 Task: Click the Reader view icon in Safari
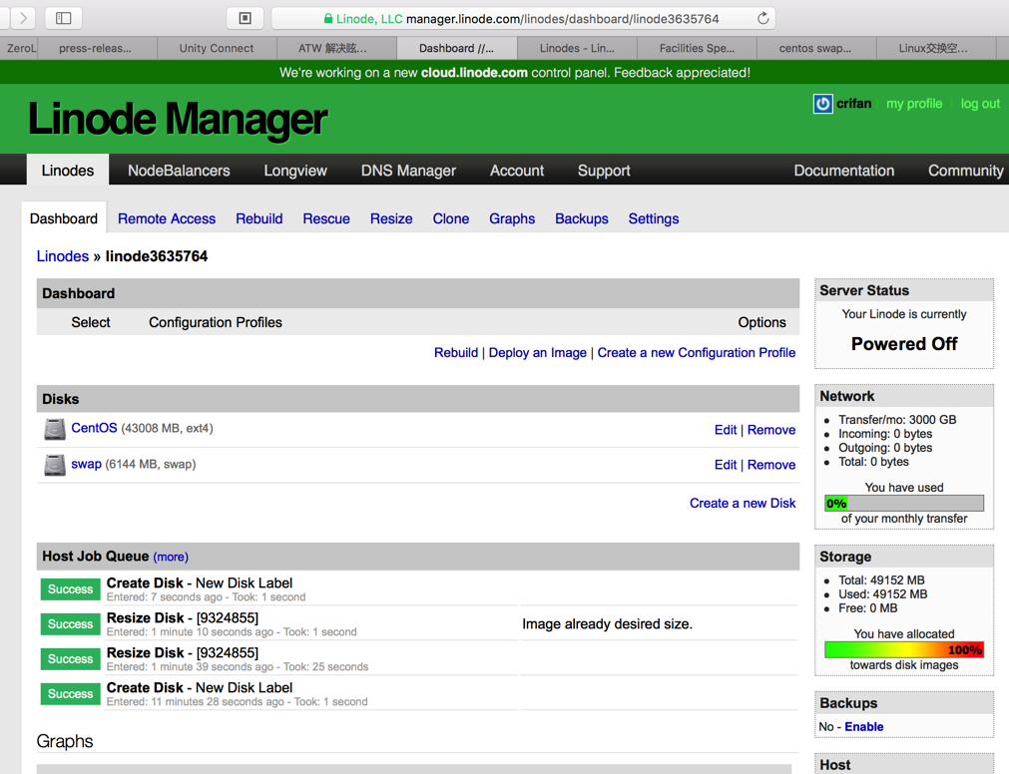point(246,18)
